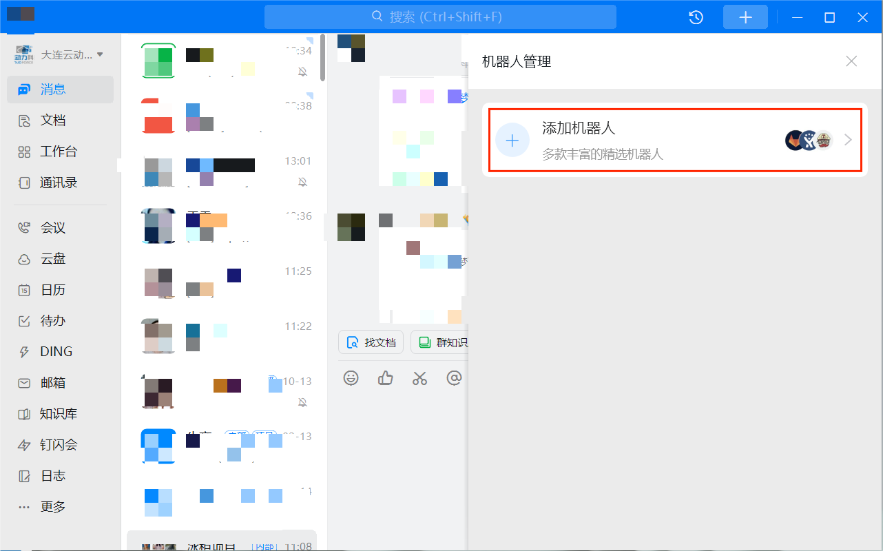
Task: Click the 日历 calendar icon
Action: [x=24, y=290]
